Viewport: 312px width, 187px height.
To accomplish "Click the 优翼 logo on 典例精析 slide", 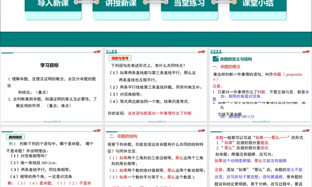I will tap(97, 131).
